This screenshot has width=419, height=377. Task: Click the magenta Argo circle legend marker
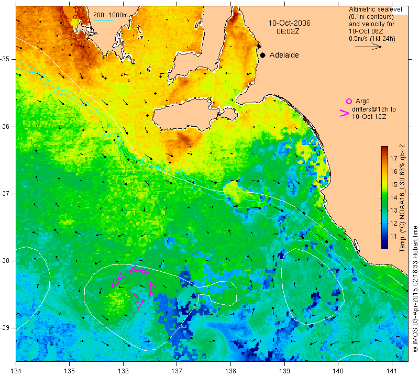(x=349, y=101)
